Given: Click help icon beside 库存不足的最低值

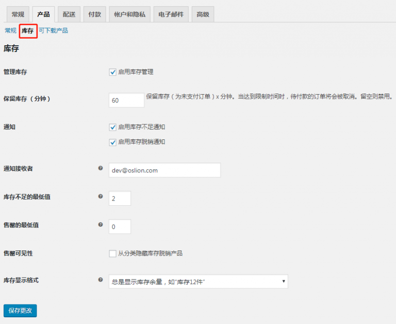Looking at the screenshot, I should coord(101,196).
